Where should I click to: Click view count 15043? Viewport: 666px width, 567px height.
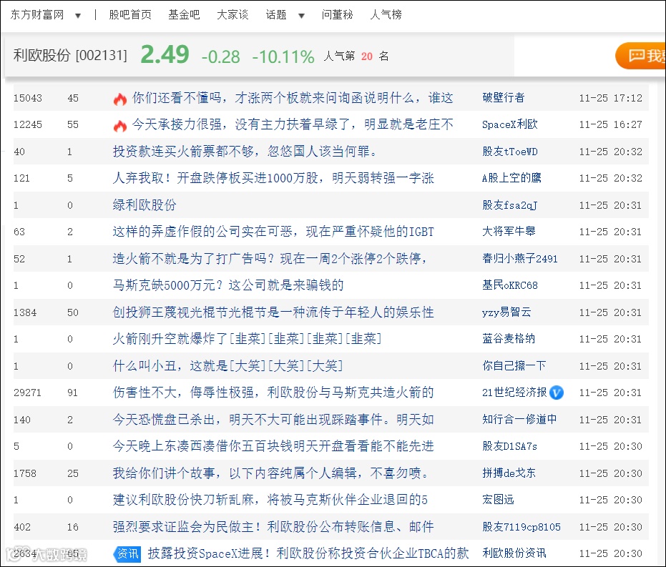tap(28, 98)
